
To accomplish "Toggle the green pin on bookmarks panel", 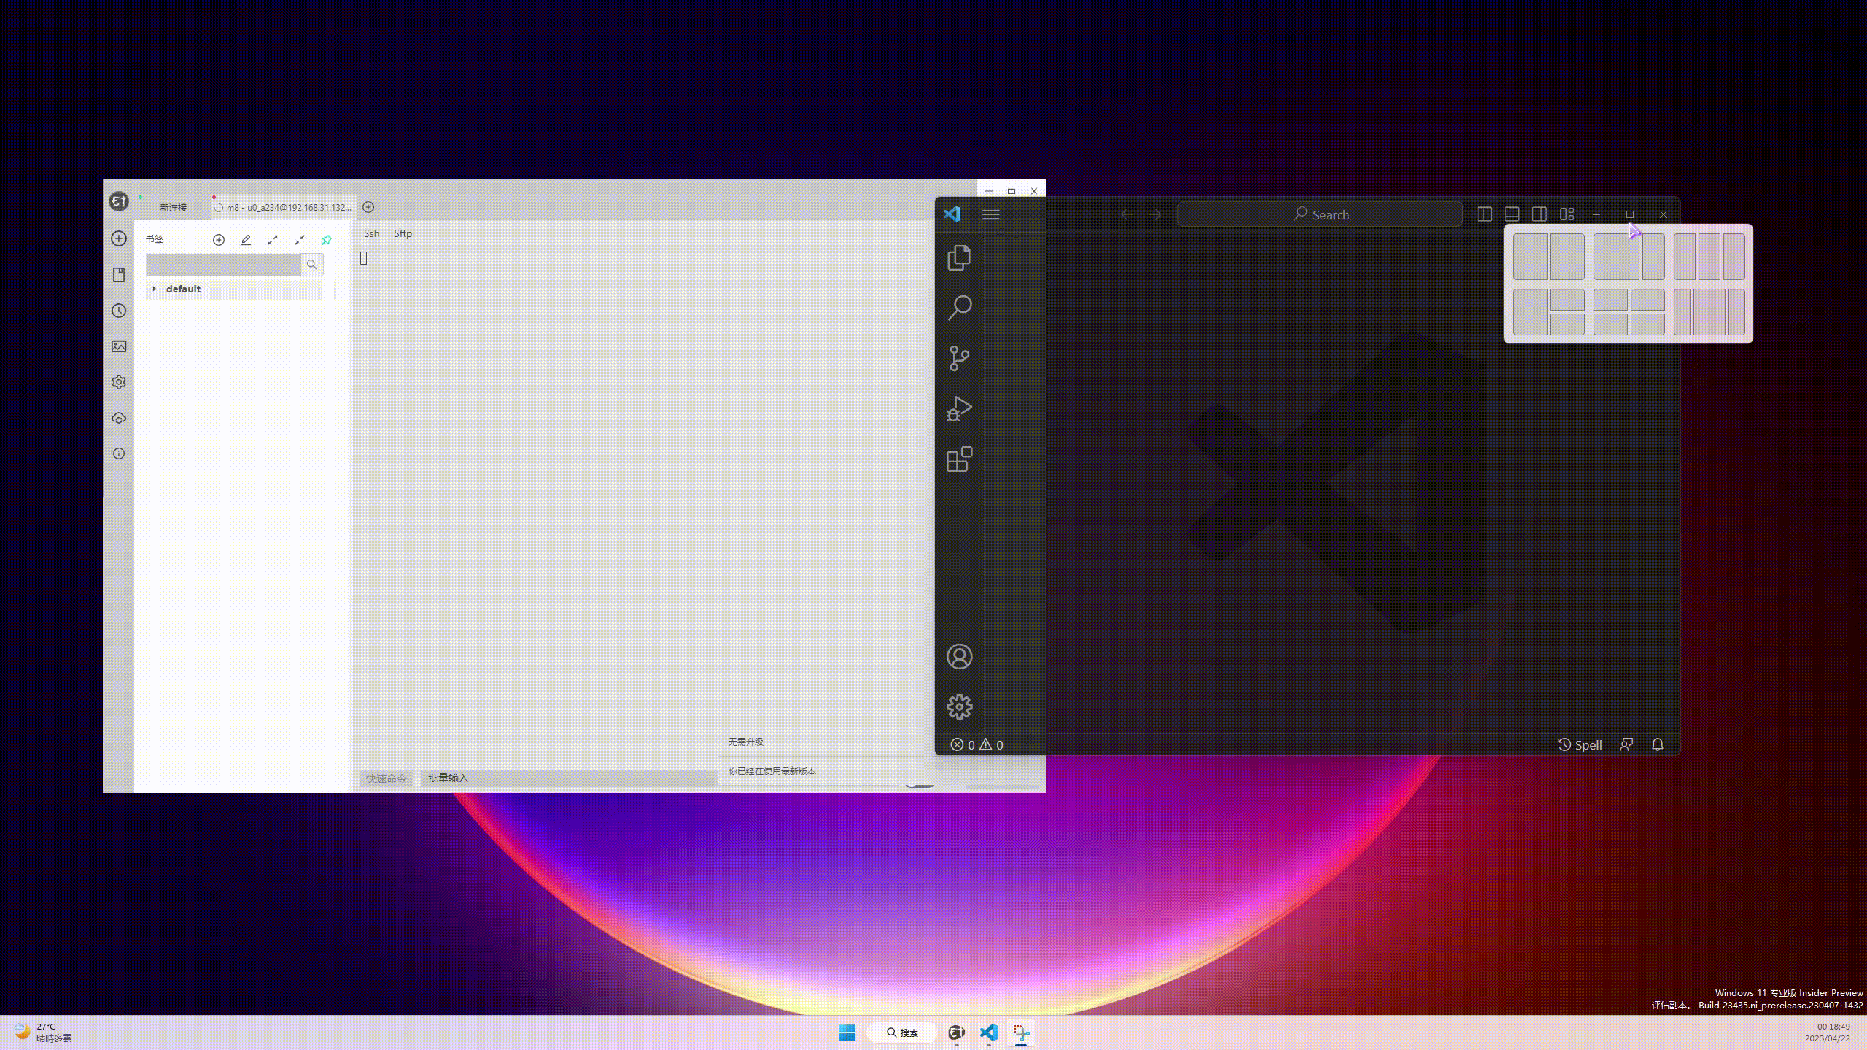I will click(327, 240).
